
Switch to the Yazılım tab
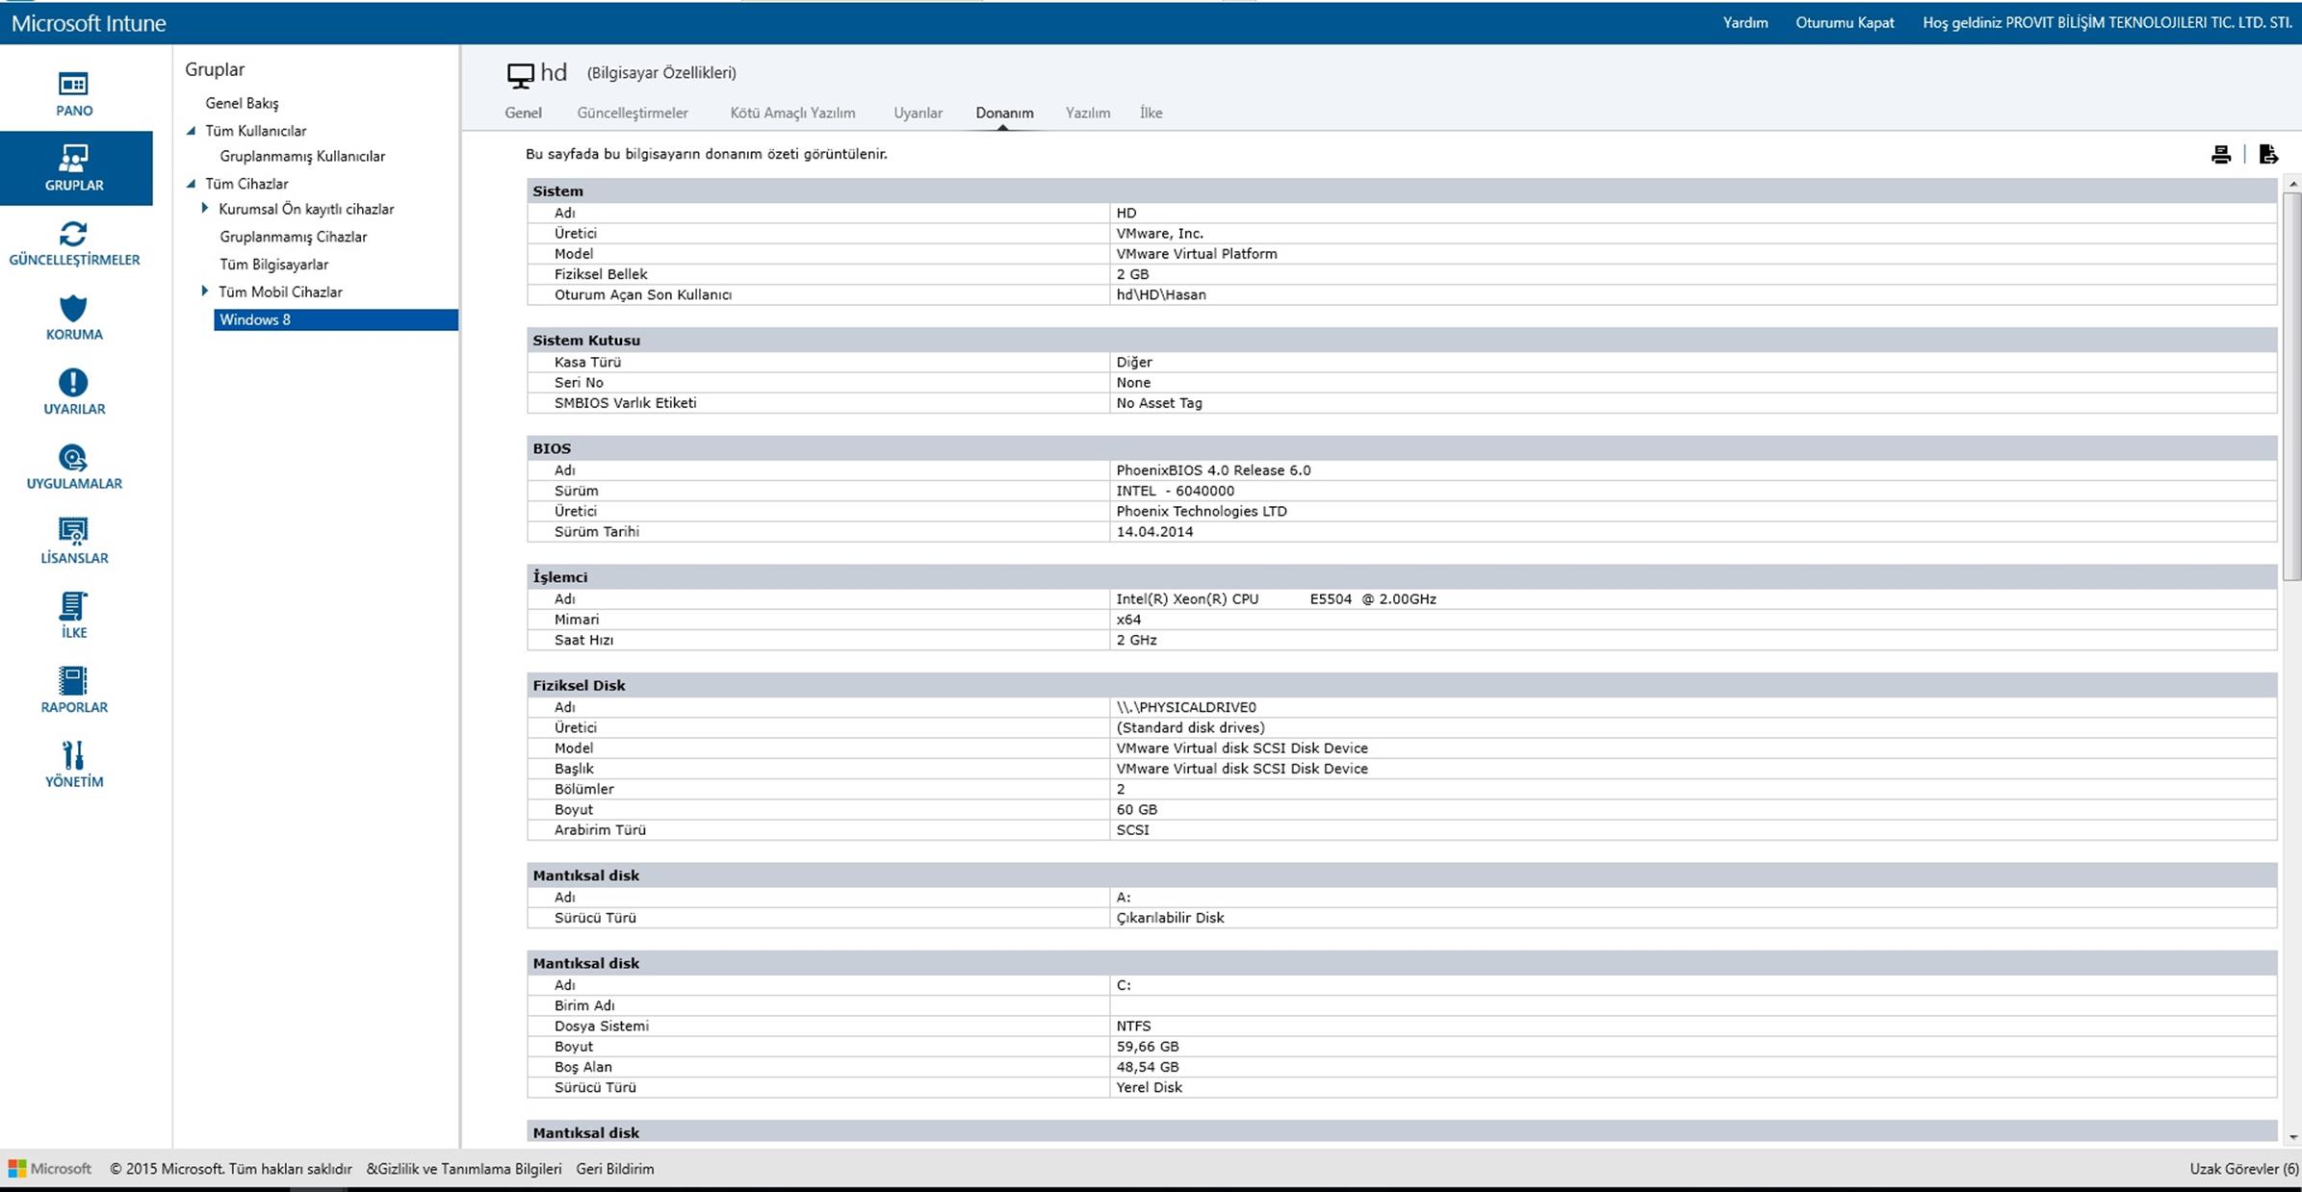click(x=1088, y=113)
